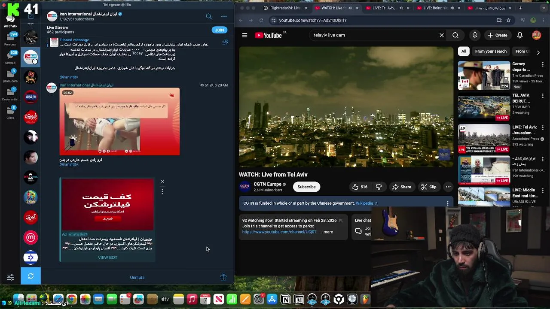
Task: Mute audio on the WATCH: Live tab
Action: 350,8
